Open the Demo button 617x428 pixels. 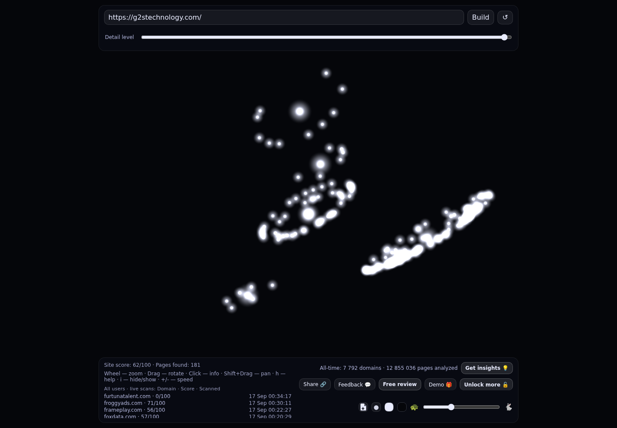click(440, 384)
